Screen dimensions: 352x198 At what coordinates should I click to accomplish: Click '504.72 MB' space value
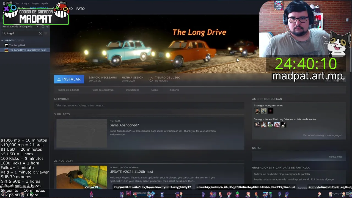pos(95,81)
